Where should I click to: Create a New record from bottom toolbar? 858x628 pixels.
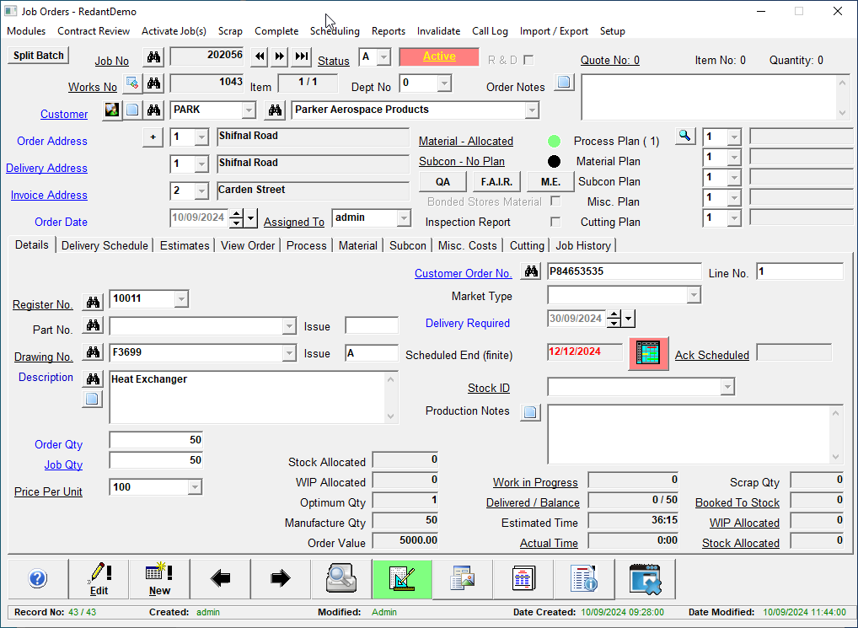tap(159, 578)
